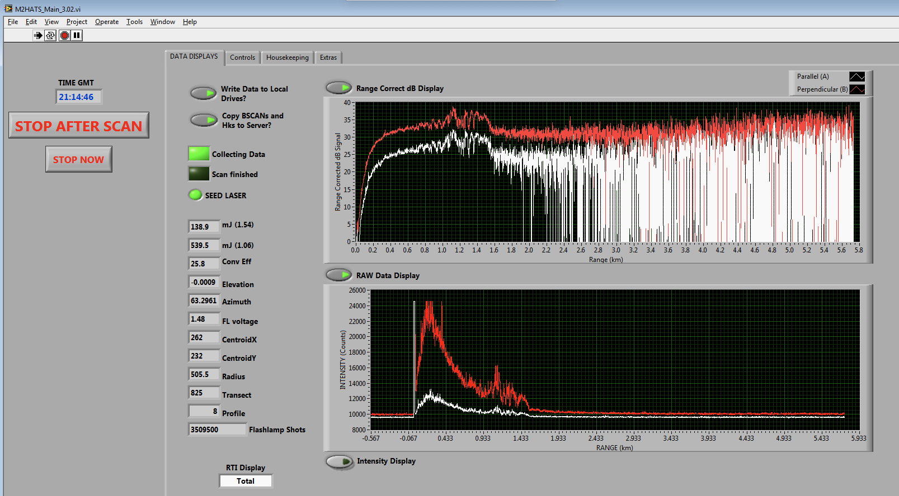Switch to the Housekeeping tab
The height and width of the screenshot is (496, 899).
click(287, 58)
